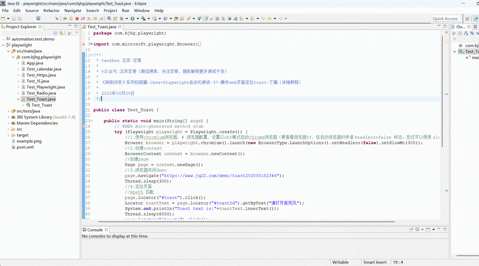
Task: Click the editor horizontal scrollbar
Action: 247,222
